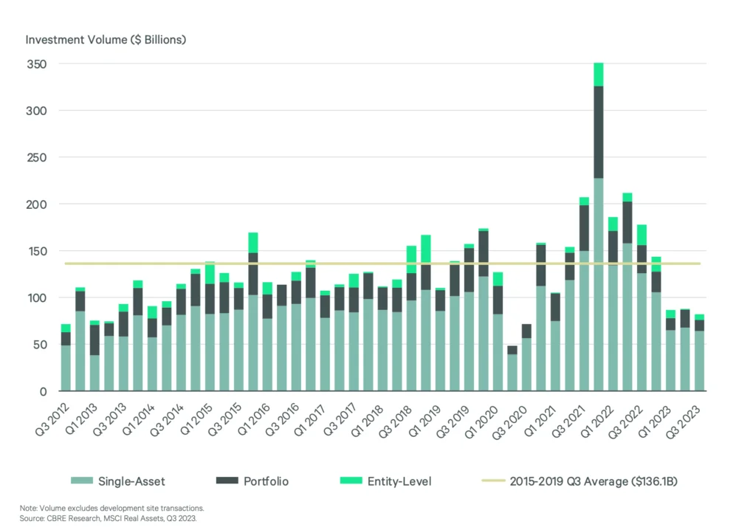Image resolution: width=756 pixels, height=527 pixels.
Task: Click the 'Q1 2023' x-axis label
Action: pyautogui.click(x=655, y=421)
